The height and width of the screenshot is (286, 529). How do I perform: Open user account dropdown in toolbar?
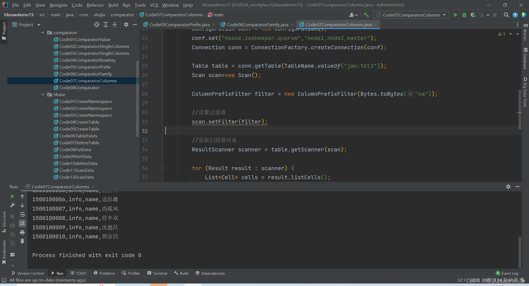coord(353,15)
